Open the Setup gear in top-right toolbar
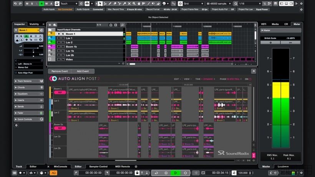315x177 pixels. click(x=301, y=3)
